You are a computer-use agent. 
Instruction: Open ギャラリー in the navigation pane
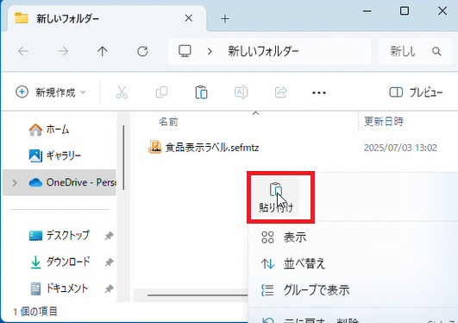[55, 155]
